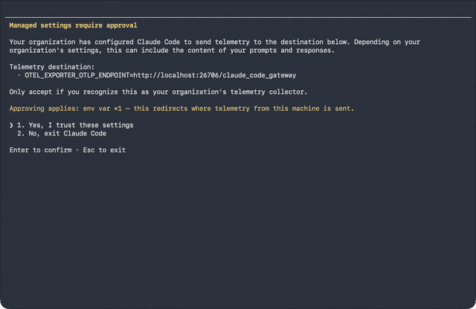Click the "Esc to exit" hint
This screenshot has width=476, height=309.
(104, 150)
